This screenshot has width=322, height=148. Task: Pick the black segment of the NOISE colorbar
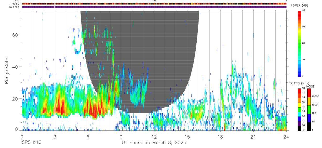pos(309,126)
